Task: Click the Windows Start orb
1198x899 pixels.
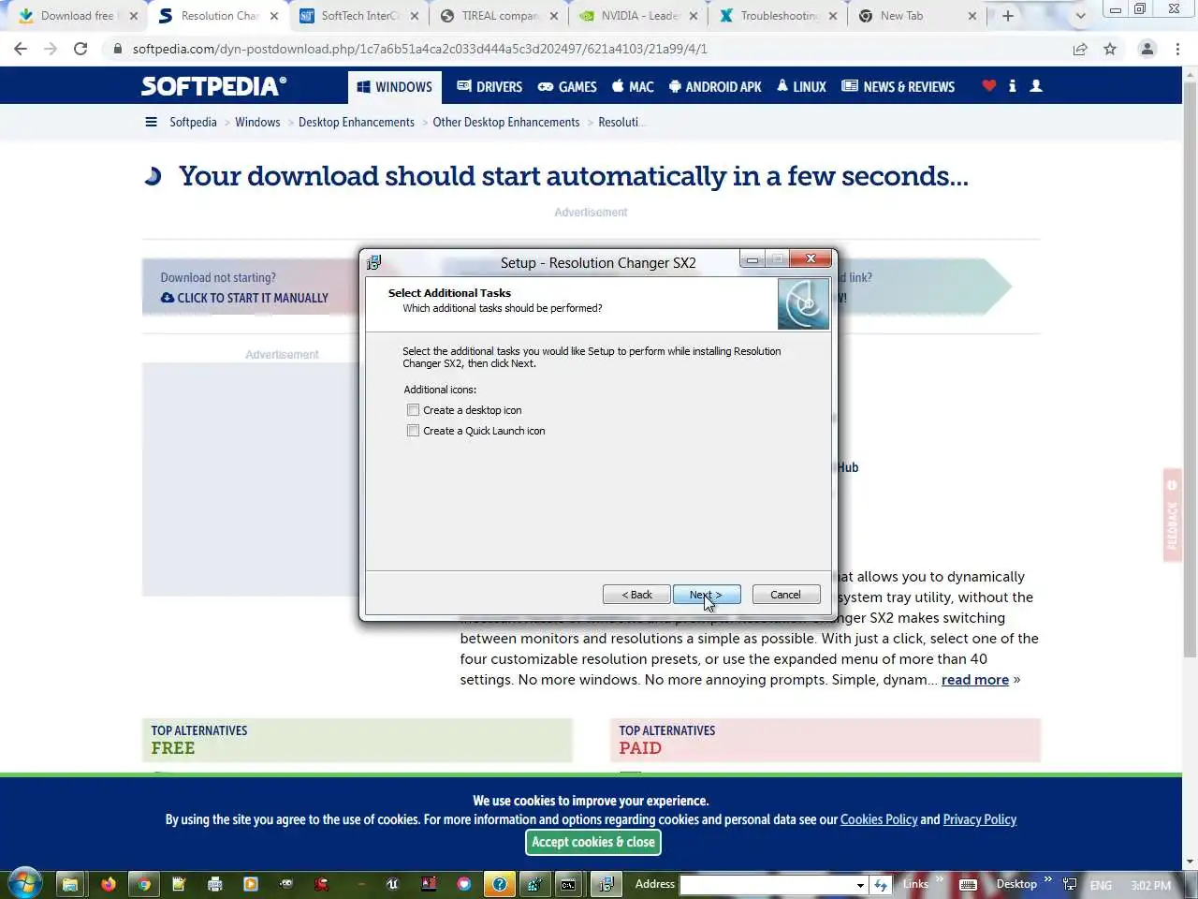Action: [24, 883]
